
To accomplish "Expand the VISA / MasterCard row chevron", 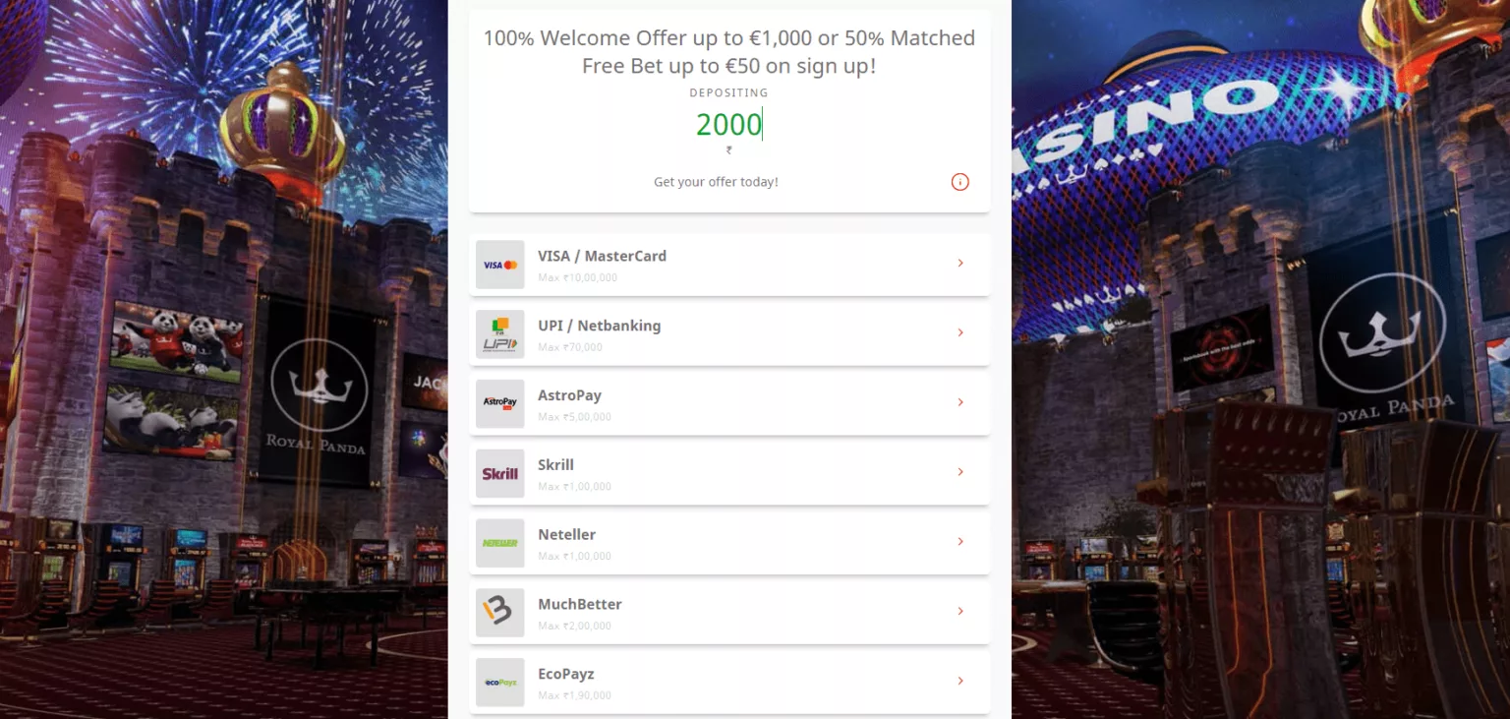I will [x=960, y=263].
